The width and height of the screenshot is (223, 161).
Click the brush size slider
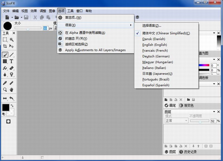[28, 28]
